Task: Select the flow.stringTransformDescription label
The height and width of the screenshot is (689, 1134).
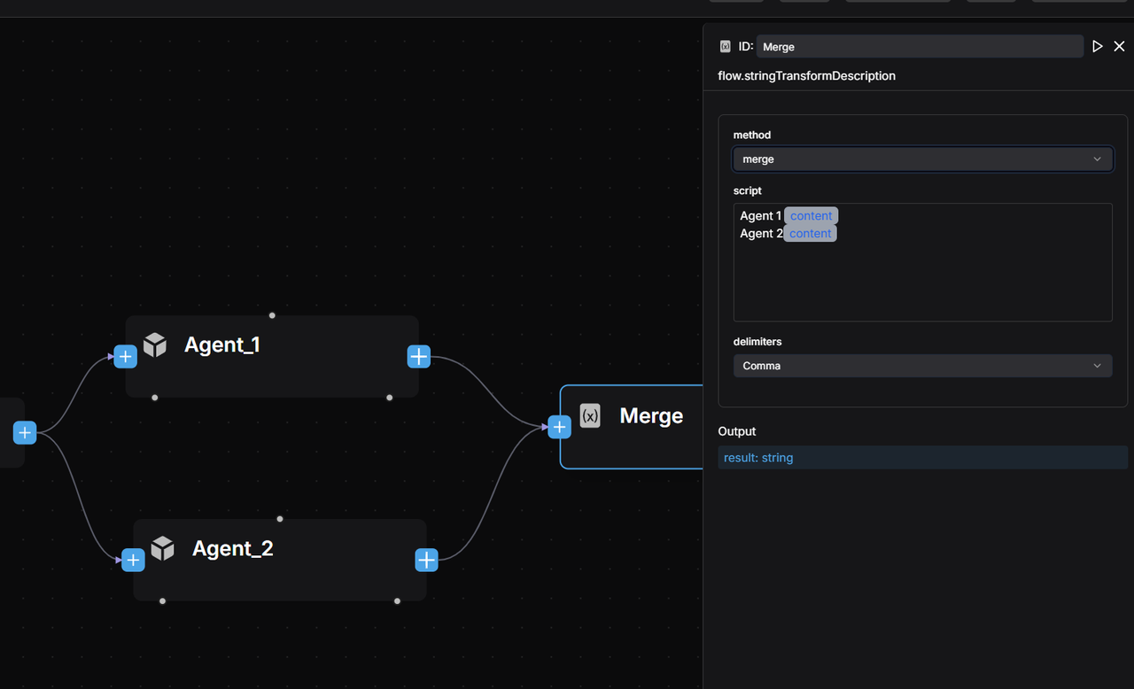Action: click(x=806, y=75)
